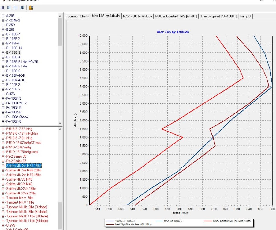Screen dimensions: 276x230
Task: Expand the Spitfire Mk.IXe M66 25lbs node
Action: pyautogui.click(x=3, y=170)
